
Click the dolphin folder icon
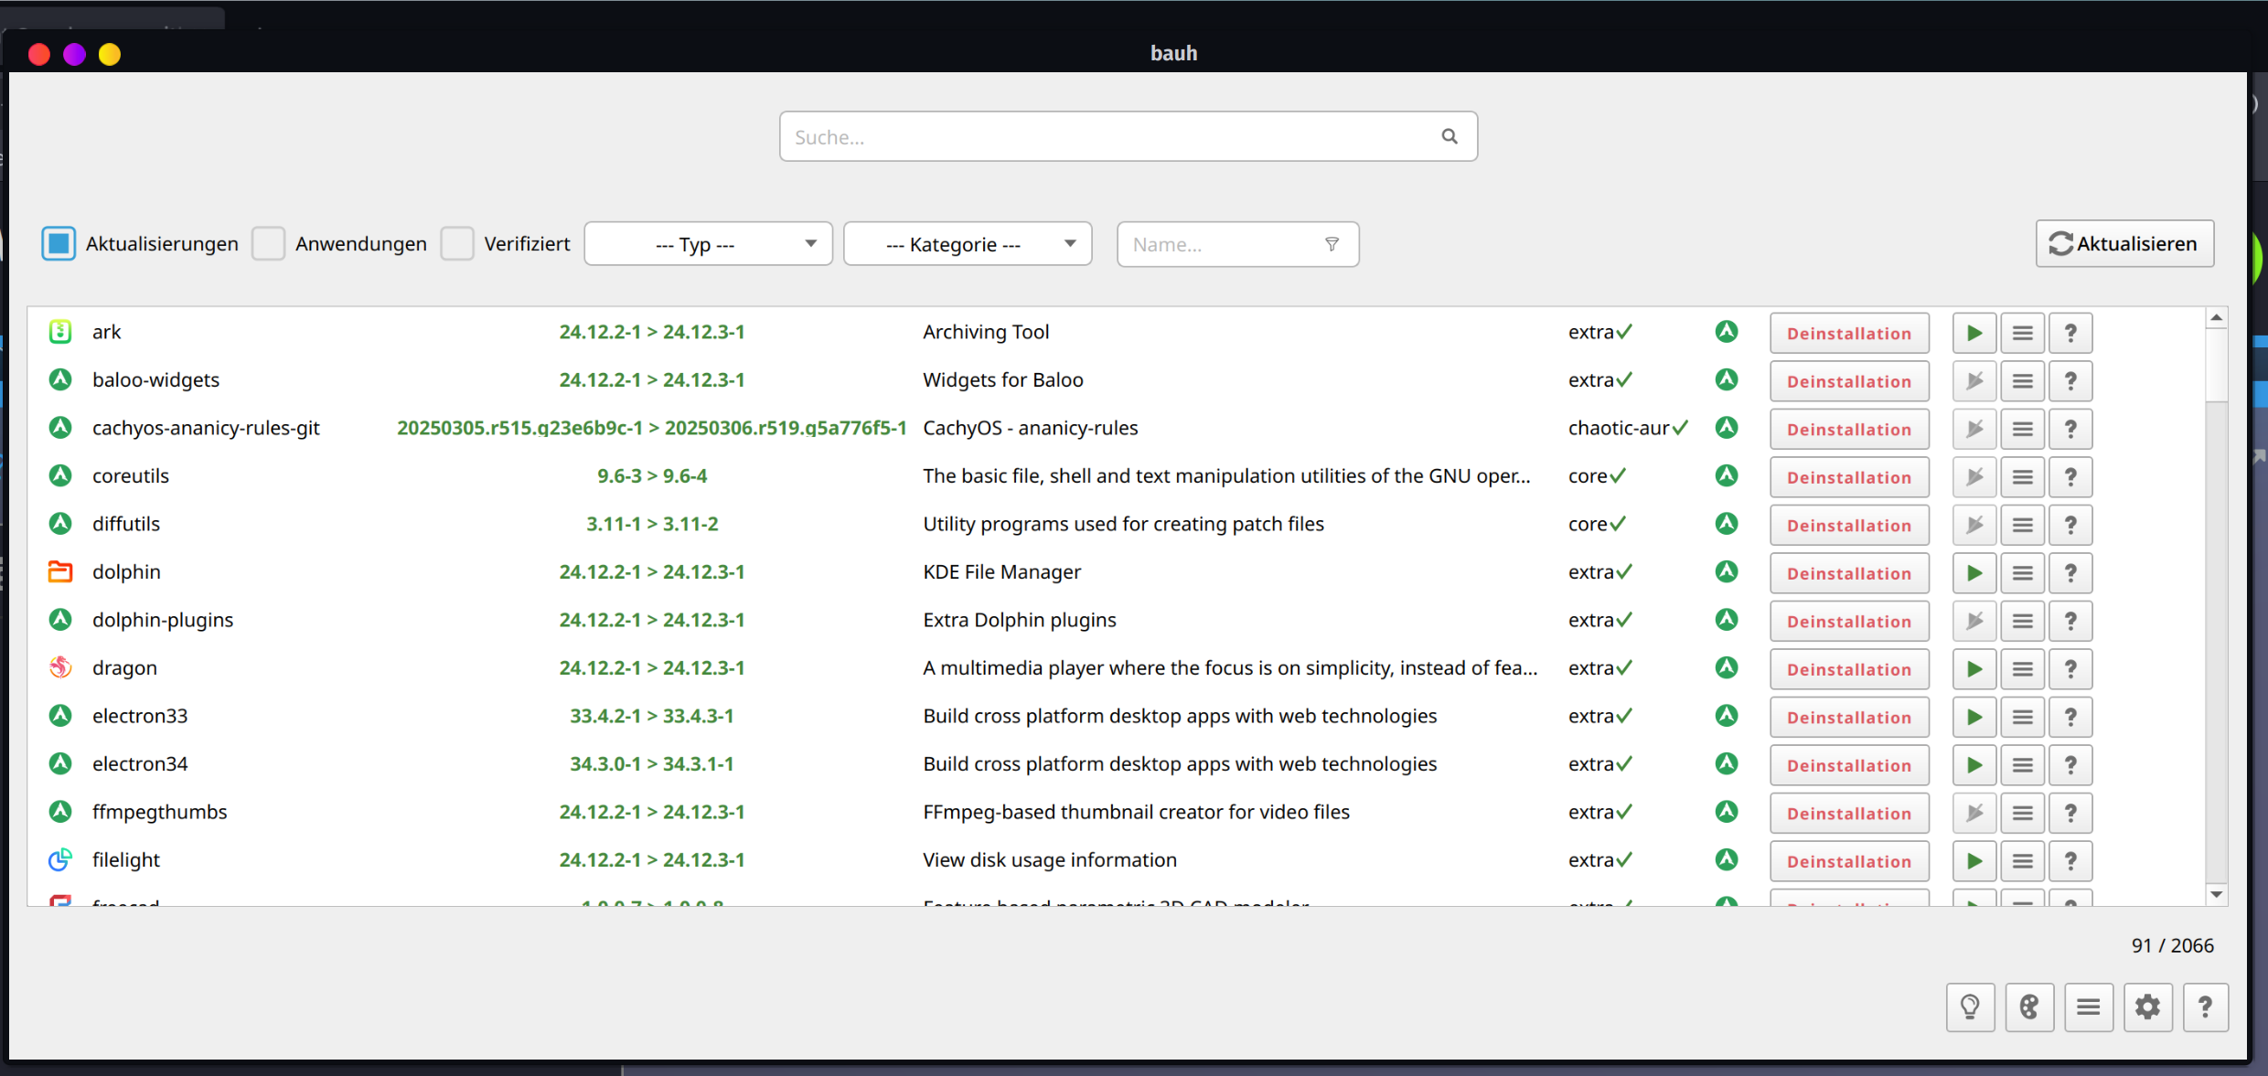click(x=60, y=571)
